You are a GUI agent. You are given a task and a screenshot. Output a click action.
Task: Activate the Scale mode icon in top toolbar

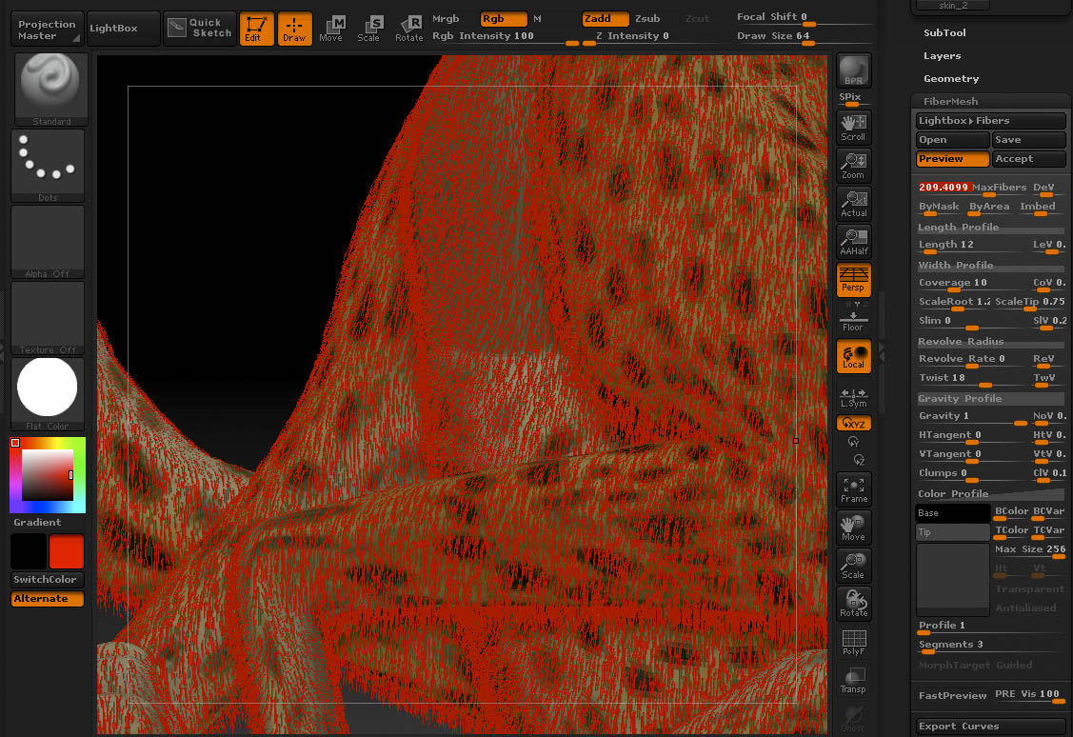coord(368,29)
